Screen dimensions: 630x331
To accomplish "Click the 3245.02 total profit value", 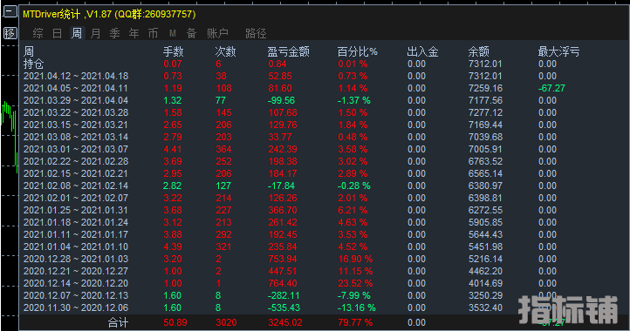I will point(285,322).
